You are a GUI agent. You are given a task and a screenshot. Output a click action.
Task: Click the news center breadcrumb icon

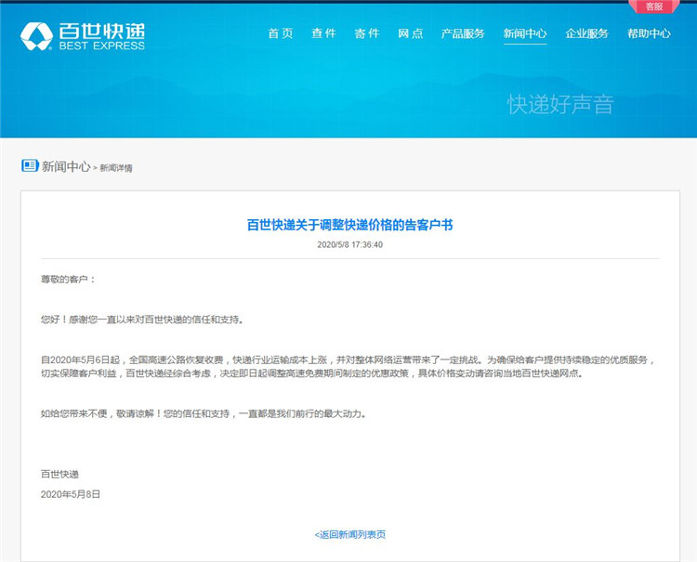click(x=30, y=165)
